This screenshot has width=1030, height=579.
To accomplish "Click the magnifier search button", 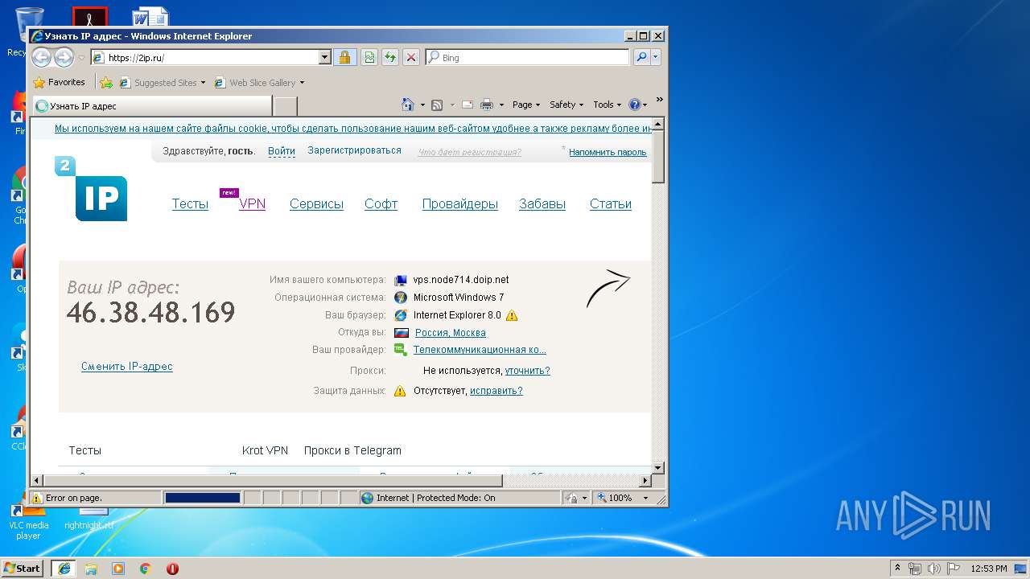I will click(x=641, y=57).
